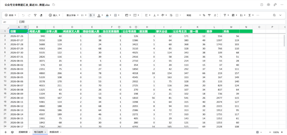Screen dimensions: 287x135
Task: Open the 常规 number format dropdown
Action: tap(193, 15)
